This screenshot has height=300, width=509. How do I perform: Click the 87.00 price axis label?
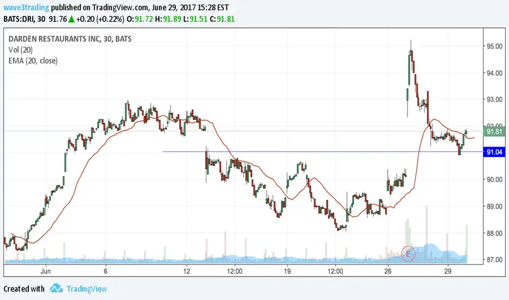coord(494,260)
